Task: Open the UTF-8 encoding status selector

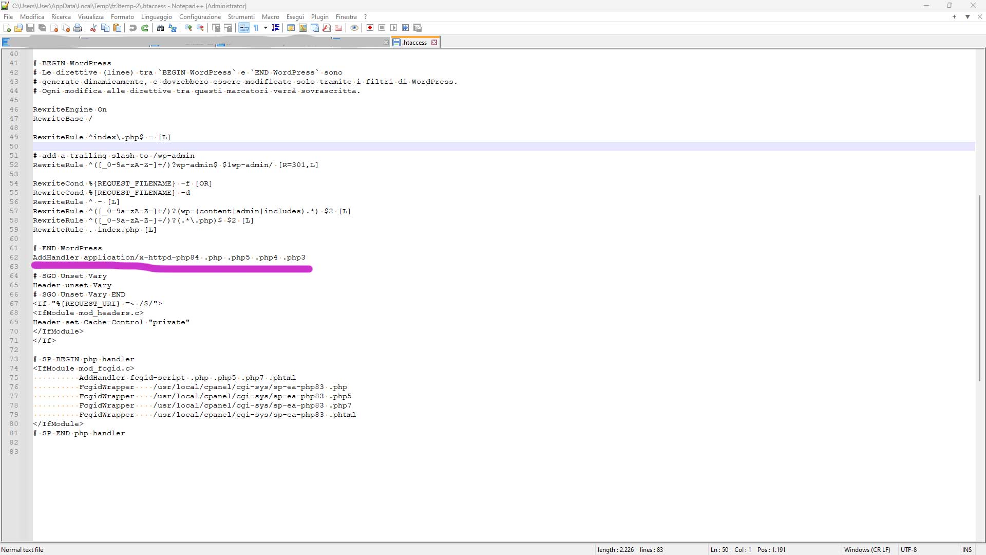Action: tap(908, 549)
